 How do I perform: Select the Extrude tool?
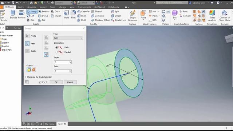click(13, 15)
